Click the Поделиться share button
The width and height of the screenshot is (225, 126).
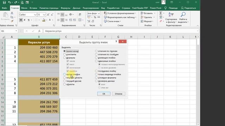188,8
